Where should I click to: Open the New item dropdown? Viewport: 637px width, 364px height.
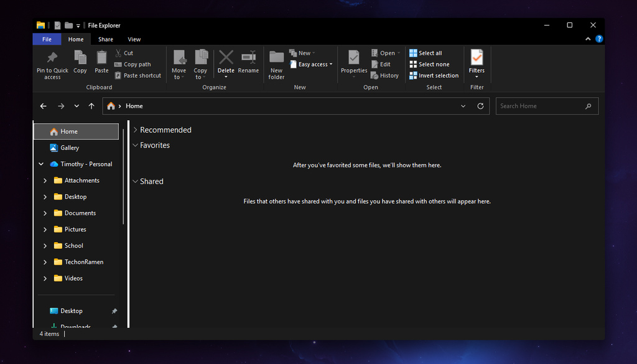(x=302, y=54)
